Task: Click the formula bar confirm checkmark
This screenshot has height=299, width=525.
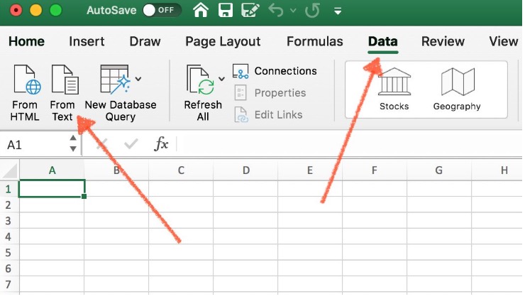Action: (x=131, y=144)
